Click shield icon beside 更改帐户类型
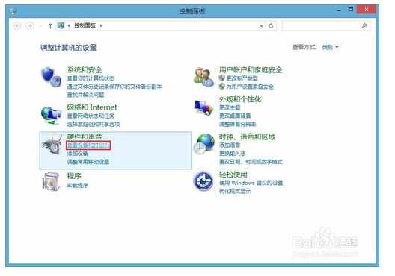Image resolution: width=395 pixels, height=276 pixels. click(221, 78)
